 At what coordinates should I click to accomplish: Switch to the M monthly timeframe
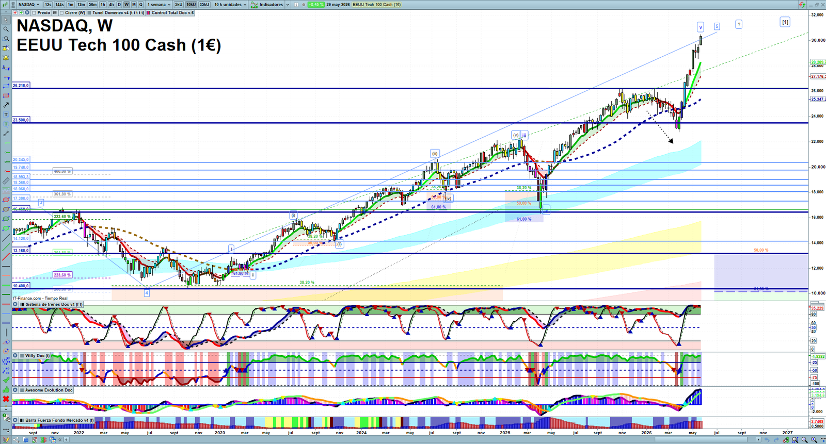click(x=134, y=4)
